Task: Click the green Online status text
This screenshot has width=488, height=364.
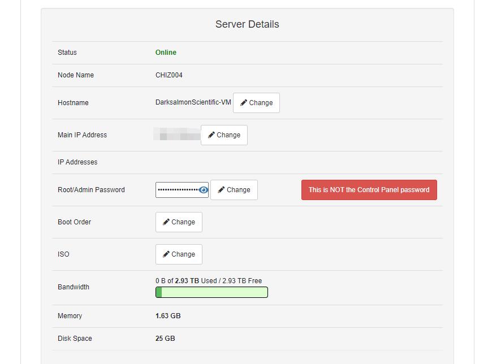Action: coord(166,53)
